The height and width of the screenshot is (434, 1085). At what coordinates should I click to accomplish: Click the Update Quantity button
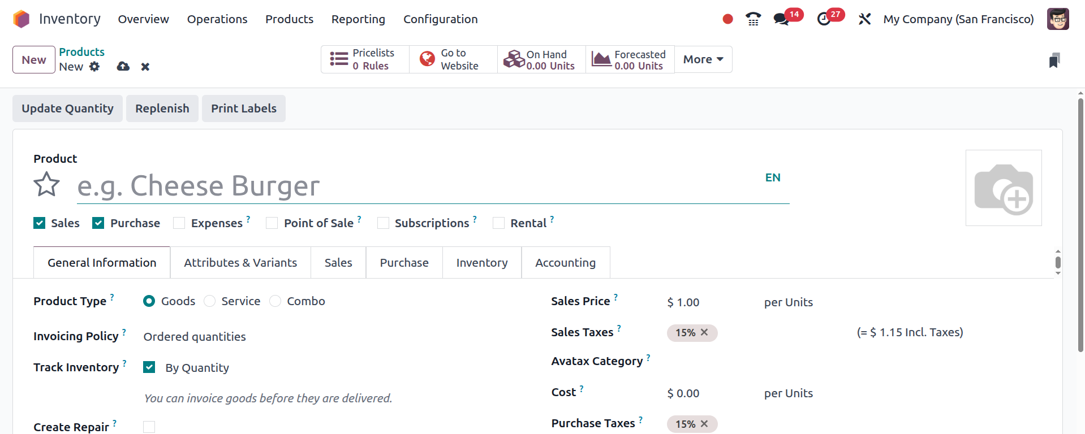[x=67, y=108]
